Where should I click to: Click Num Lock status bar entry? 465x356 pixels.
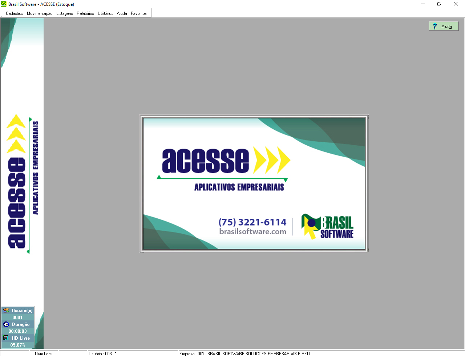[44, 353]
